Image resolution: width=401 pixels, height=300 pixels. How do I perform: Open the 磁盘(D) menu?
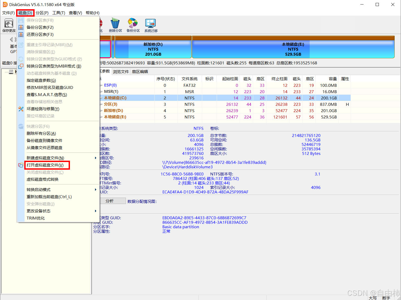pyautogui.click(x=25, y=13)
